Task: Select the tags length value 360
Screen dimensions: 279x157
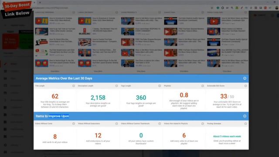Action: (x=141, y=98)
